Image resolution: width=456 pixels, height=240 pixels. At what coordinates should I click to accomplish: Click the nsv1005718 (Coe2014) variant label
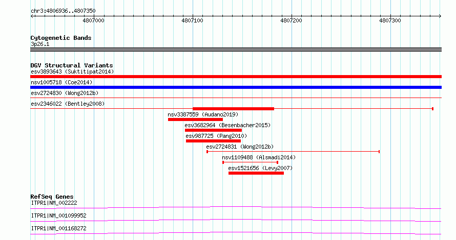coord(61,82)
